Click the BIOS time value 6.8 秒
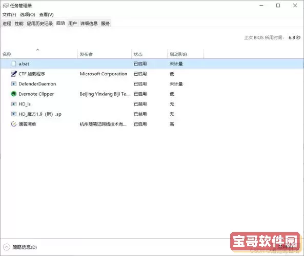Image resolution: width=304 pixels, height=256 pixels. pos(294,37)
